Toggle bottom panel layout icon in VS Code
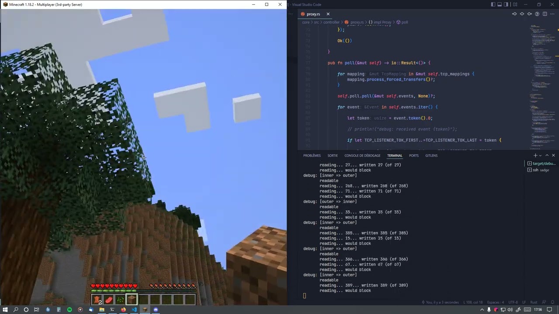The image size is (559, 314). (500, 4)
